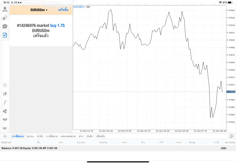
Task: Change chart type via candlestick icon
Action: [5, 94]
